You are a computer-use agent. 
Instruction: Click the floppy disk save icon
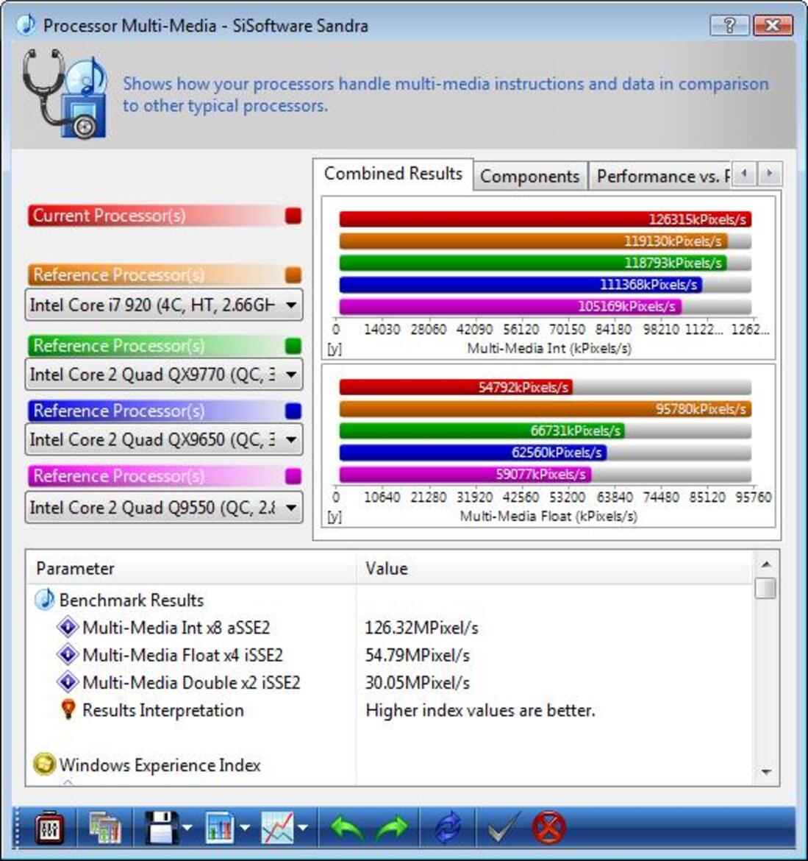[x=161, y=827]
